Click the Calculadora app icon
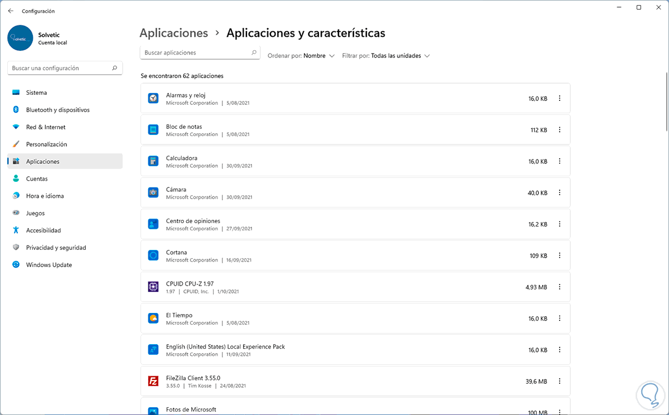669x415 pixels. [x=153, y=161]
